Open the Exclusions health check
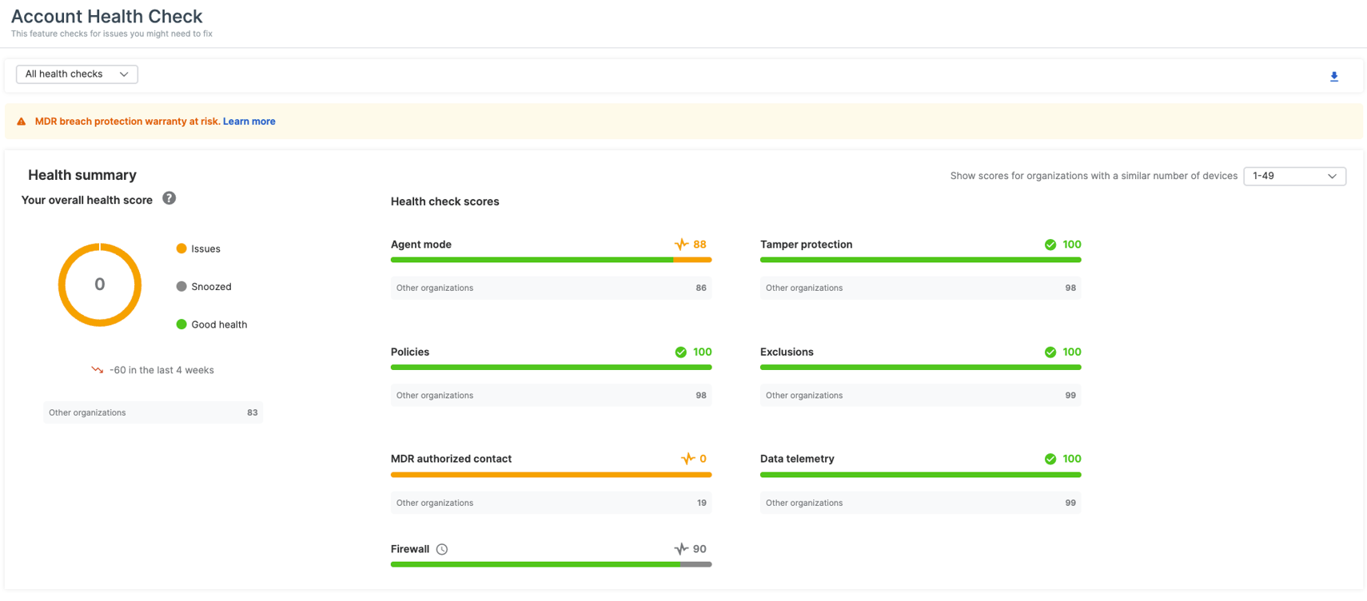The width and height of the screenshot is (1367, 601). [x=787, y=352]
